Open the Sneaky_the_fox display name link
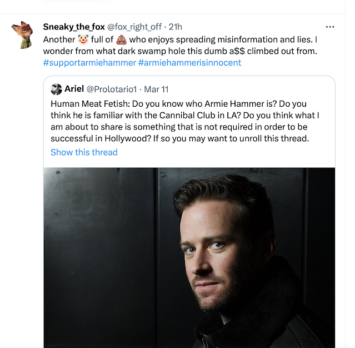Image resolution: width=355 pixels, height=348 pixels. tap(73, 27)
